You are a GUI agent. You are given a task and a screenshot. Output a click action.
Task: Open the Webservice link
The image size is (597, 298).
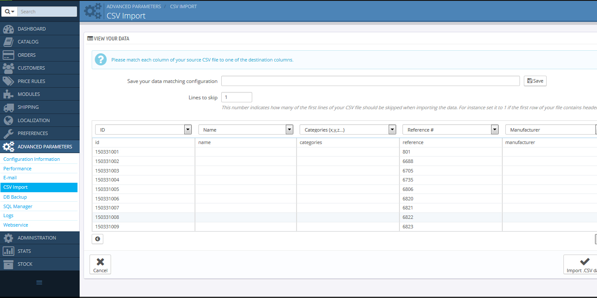pos(16,225)
